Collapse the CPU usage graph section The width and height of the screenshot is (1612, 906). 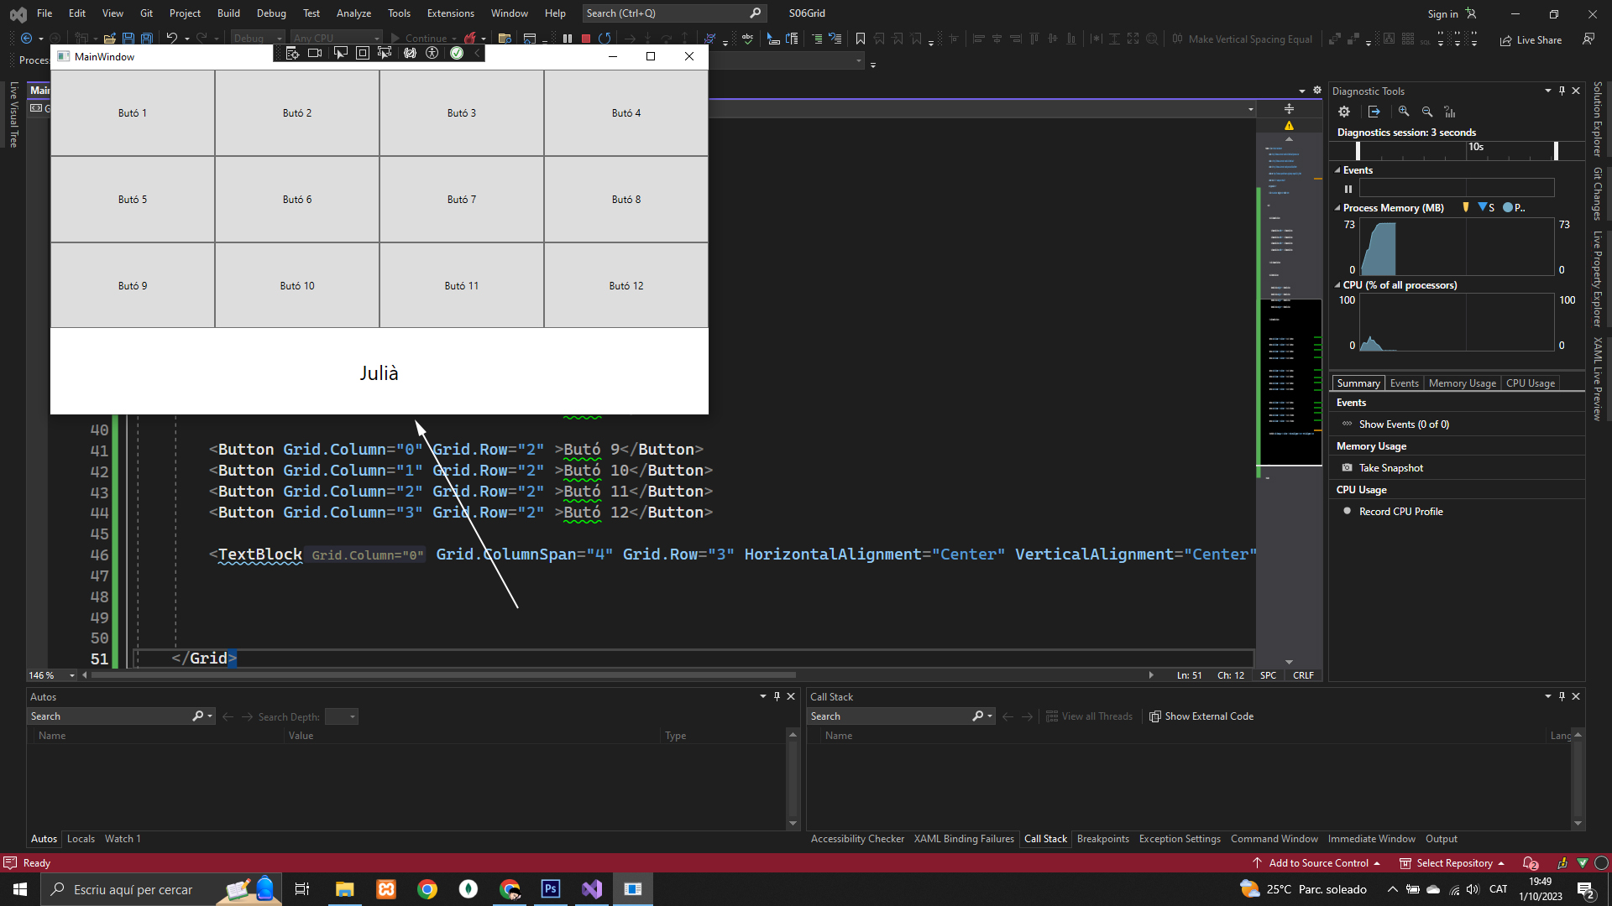point(1337,285)
